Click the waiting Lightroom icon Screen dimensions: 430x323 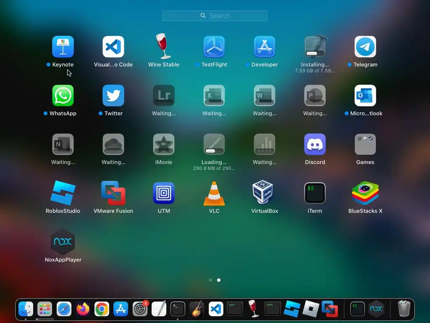click(164, 95)
